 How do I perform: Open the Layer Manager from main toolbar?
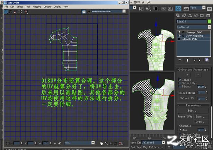[x=156, y=8]
